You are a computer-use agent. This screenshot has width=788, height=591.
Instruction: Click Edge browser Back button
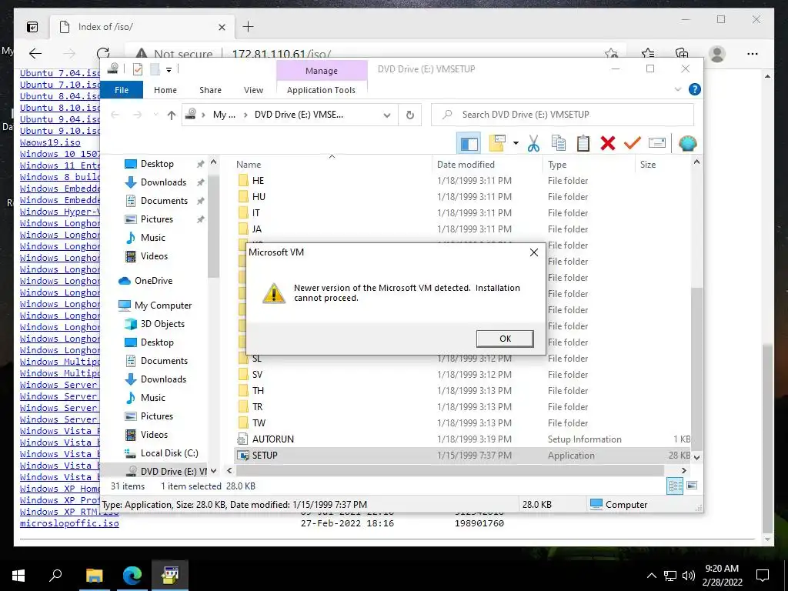[35, 53]
